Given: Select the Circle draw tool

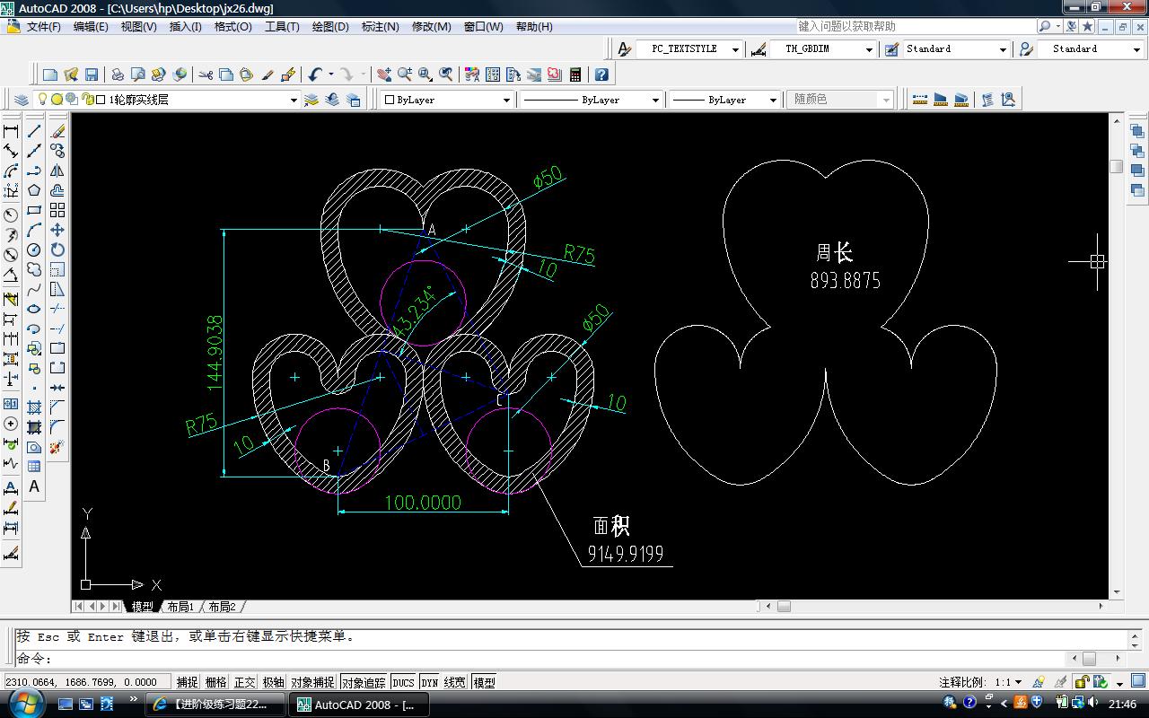Looking at the screenshot, I should pos(34,250).
